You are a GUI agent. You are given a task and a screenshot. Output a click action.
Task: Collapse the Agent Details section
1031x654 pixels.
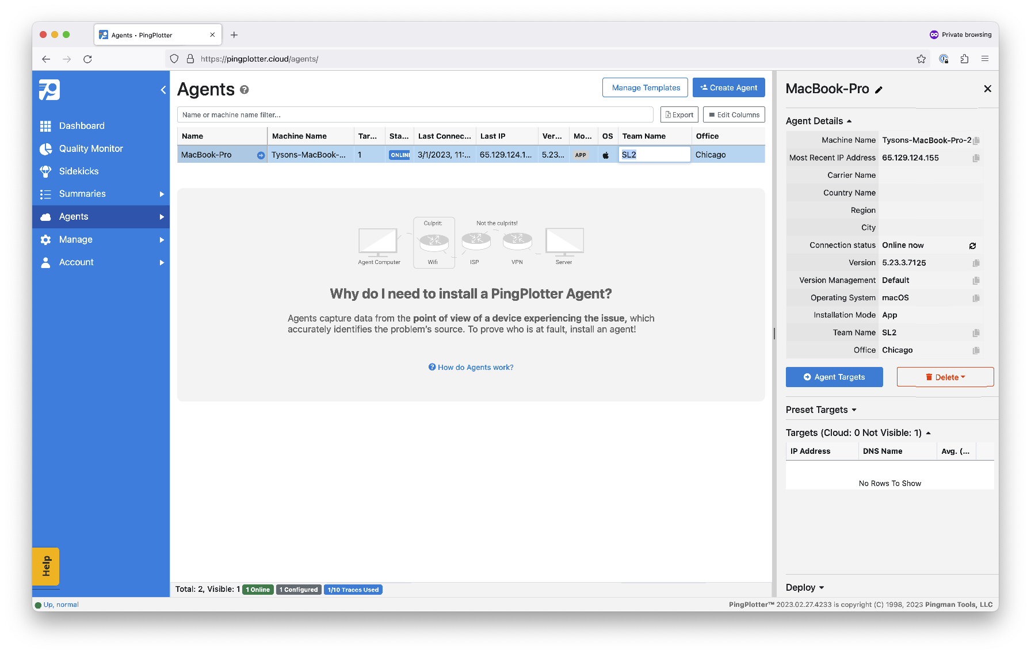(x=818, y=121)
